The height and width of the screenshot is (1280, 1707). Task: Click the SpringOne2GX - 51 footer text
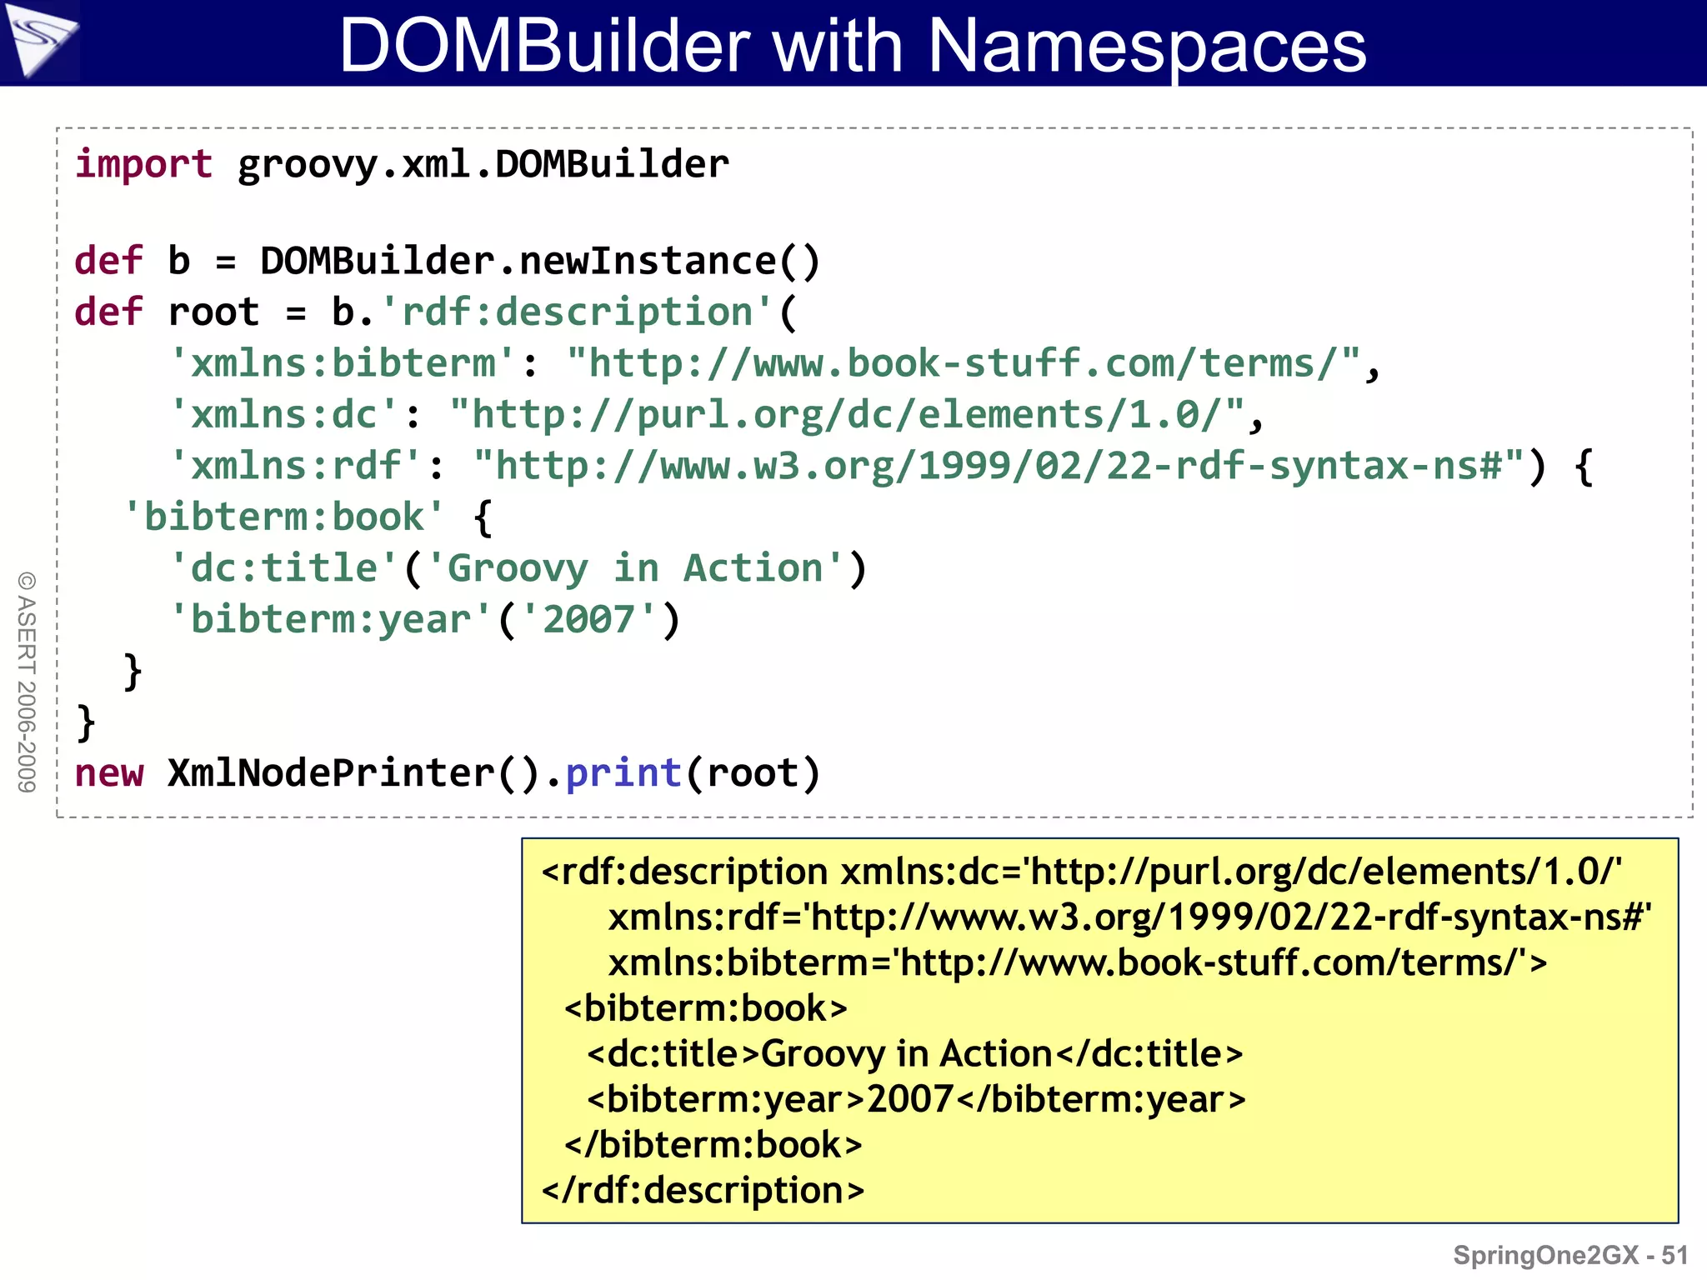1570,1255
